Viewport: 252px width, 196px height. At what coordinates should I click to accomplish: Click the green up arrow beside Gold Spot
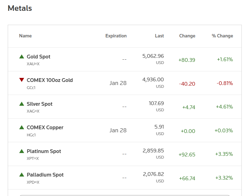point(22,57)
